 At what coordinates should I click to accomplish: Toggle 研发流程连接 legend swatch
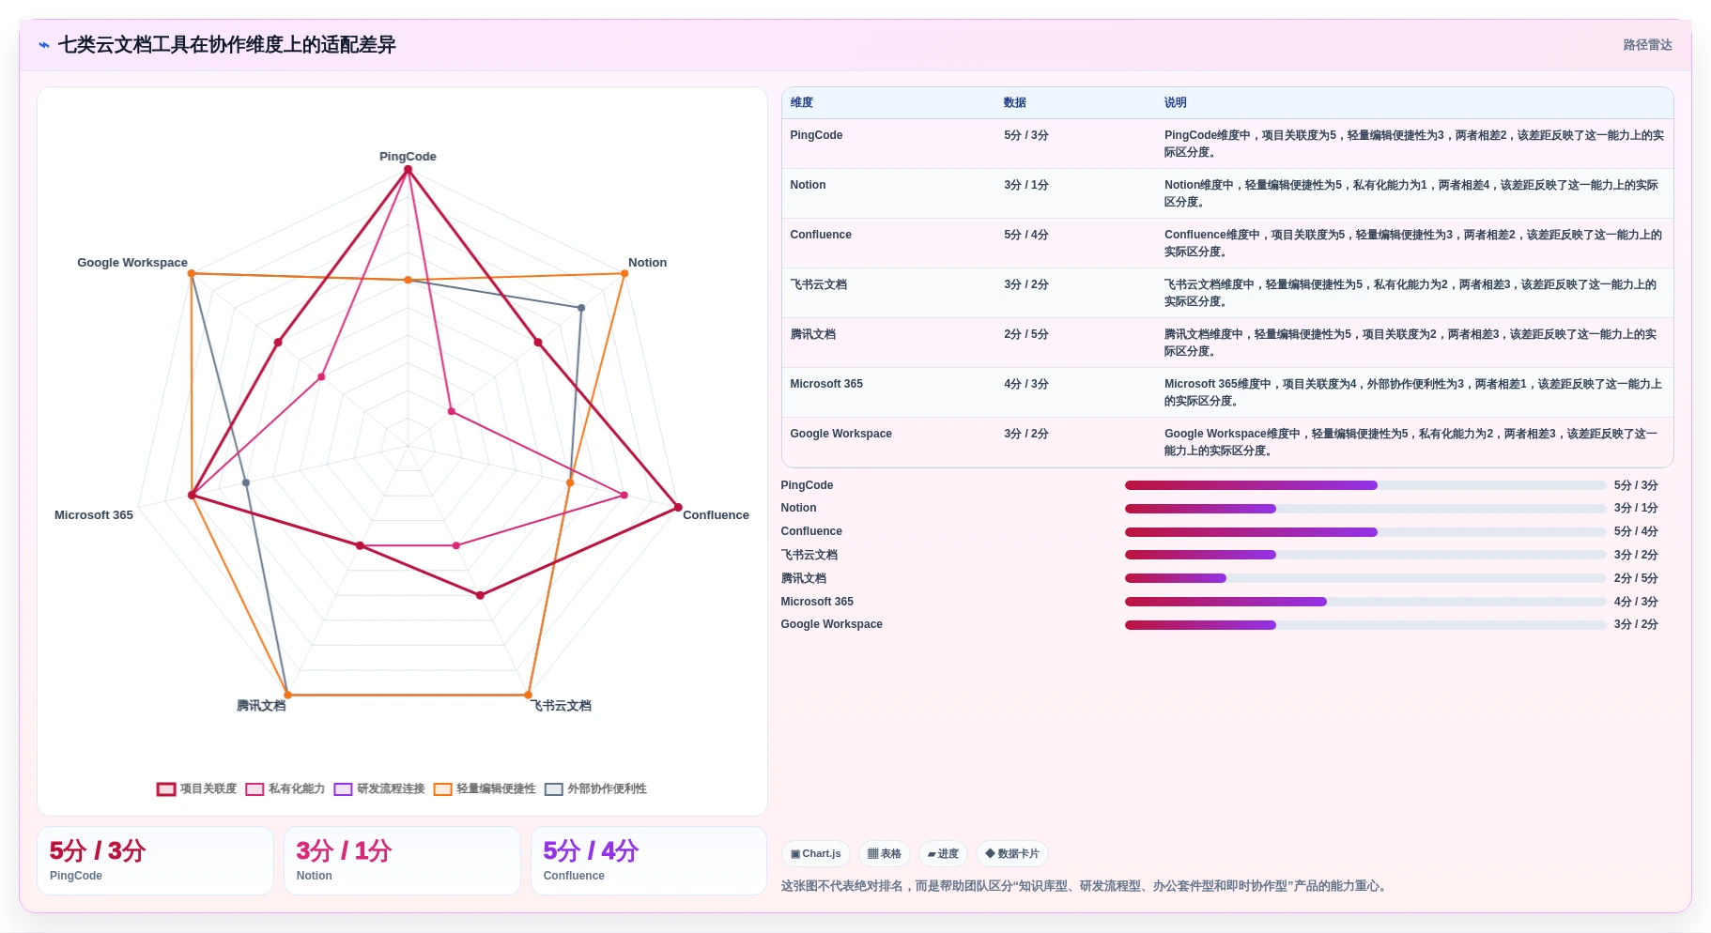[343, 789]
